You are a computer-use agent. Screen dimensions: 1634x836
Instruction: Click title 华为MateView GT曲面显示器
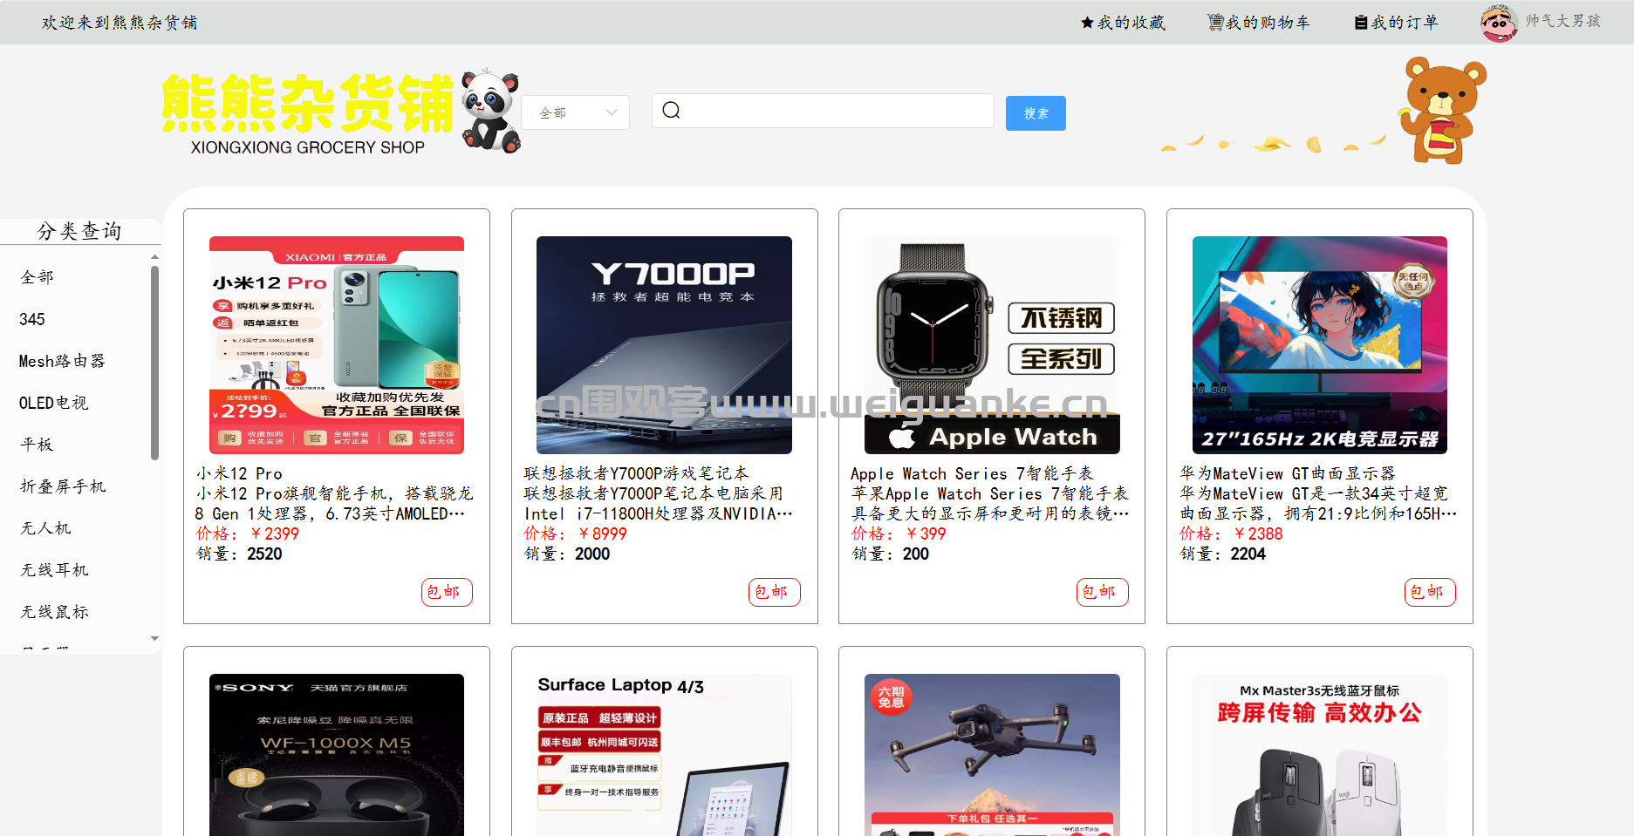(x=1288, y=473)
